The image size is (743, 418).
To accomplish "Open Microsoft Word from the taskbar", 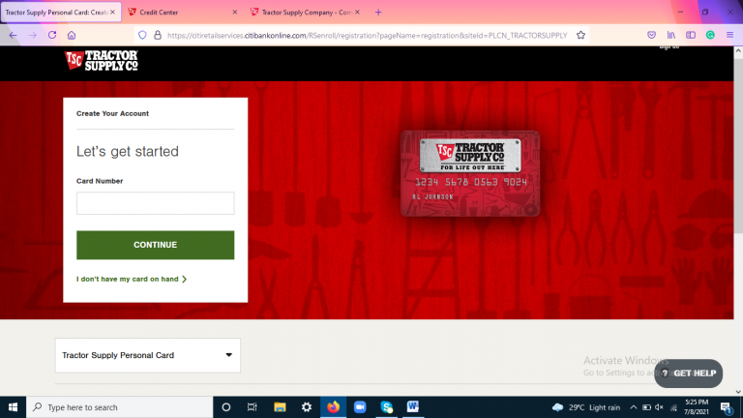I will [413, 407].
